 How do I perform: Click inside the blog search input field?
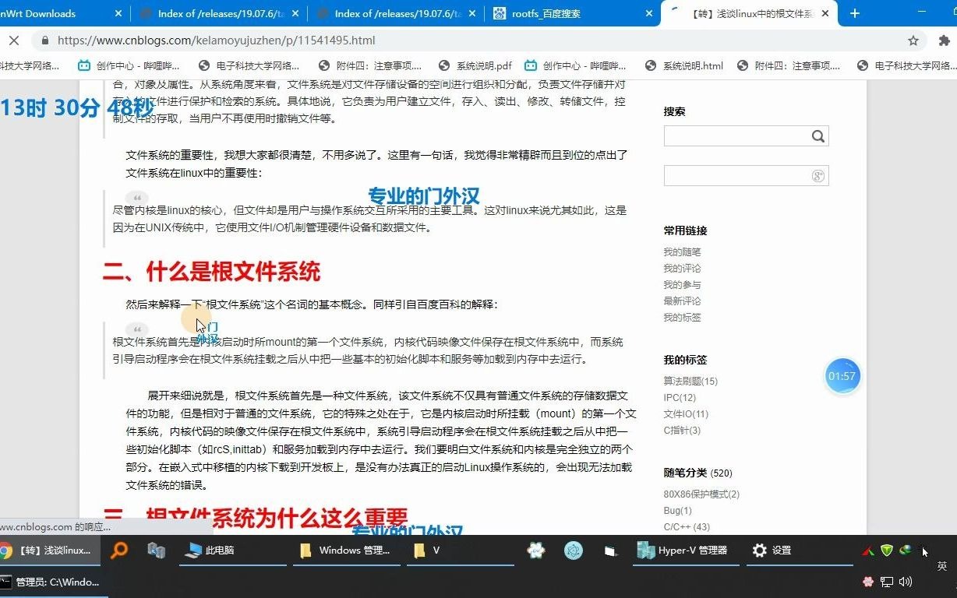point(733,135)
